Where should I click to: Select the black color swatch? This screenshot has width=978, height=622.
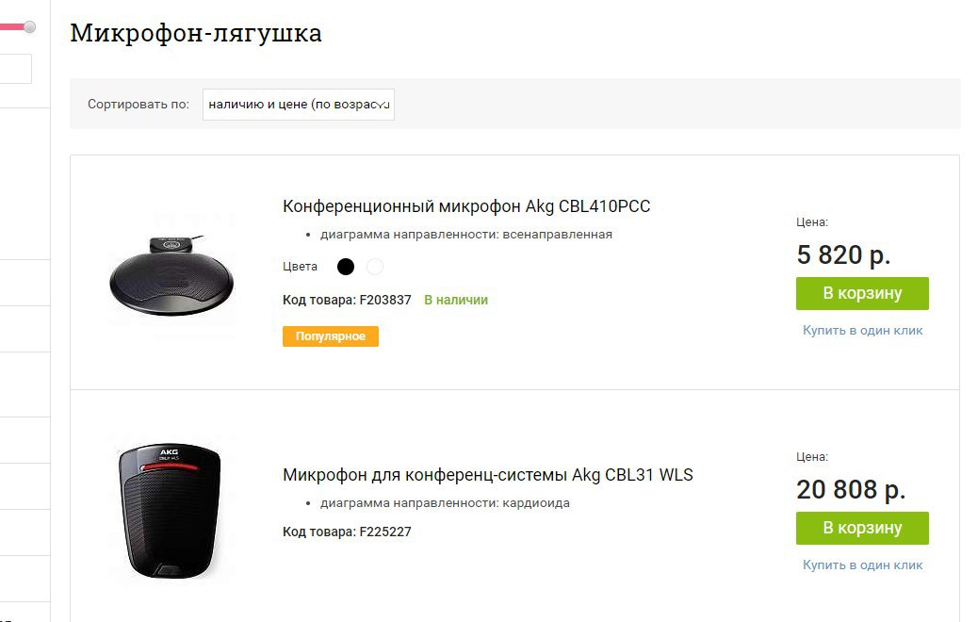pyautogui.click(x=346, y=267)
